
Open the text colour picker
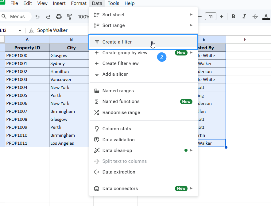266,17
